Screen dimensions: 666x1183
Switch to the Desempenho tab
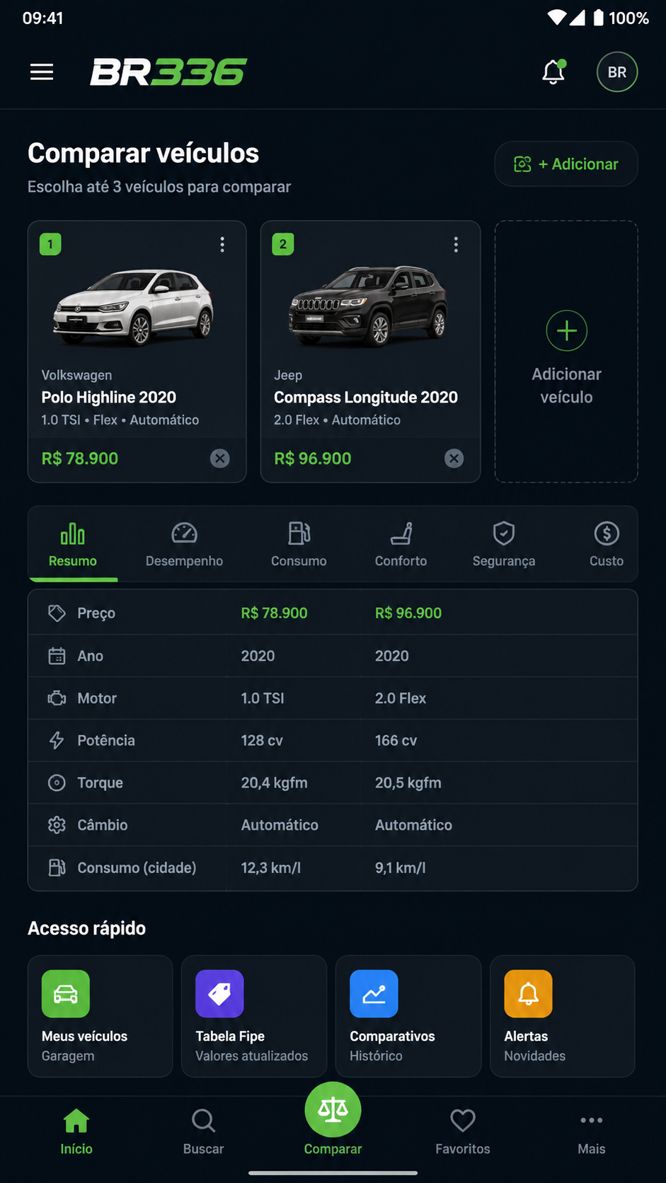[184, 545]
